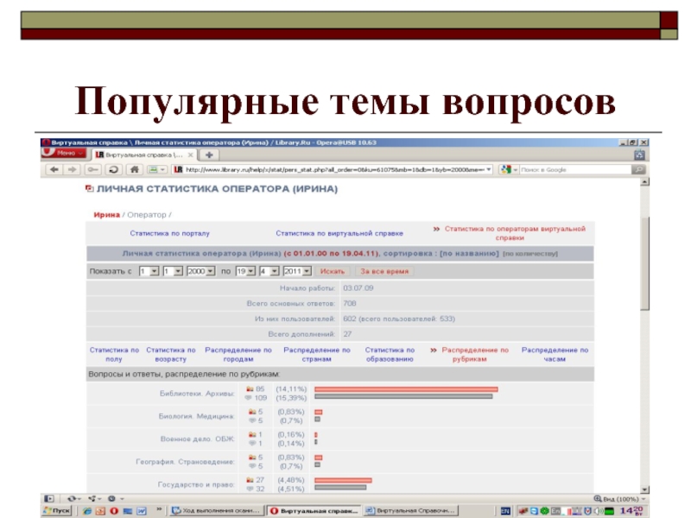This screenshot has width=691, height=518.
Task: Click the Windows Пуск start button
Action: pos(57,510)
